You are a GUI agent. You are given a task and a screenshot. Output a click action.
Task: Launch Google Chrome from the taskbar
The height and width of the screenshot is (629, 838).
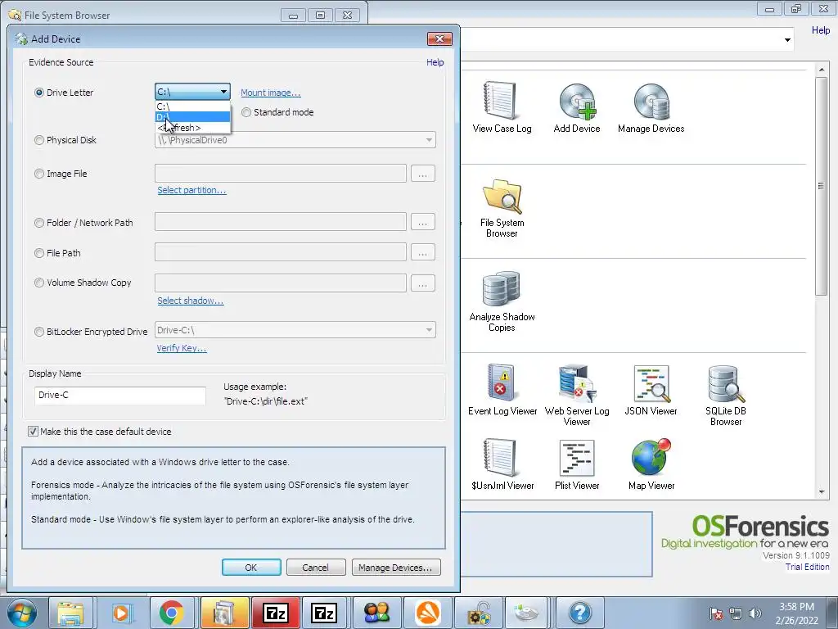171,613
